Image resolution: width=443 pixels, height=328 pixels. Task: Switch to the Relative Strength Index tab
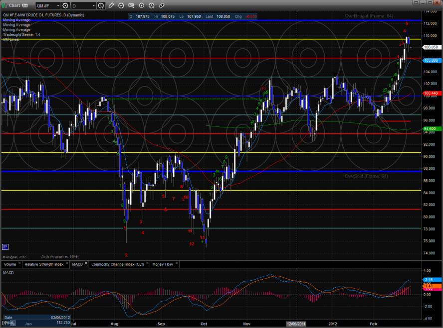pos(44,264)
